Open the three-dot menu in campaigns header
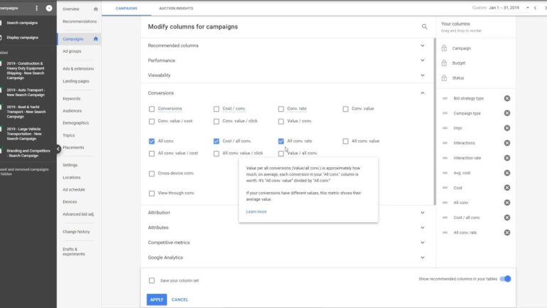 click(37, 8)
